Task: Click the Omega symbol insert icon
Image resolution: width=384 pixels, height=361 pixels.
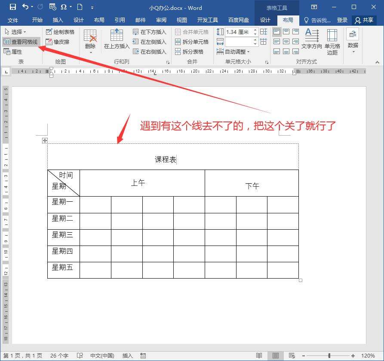Action: tap(64, 7)
